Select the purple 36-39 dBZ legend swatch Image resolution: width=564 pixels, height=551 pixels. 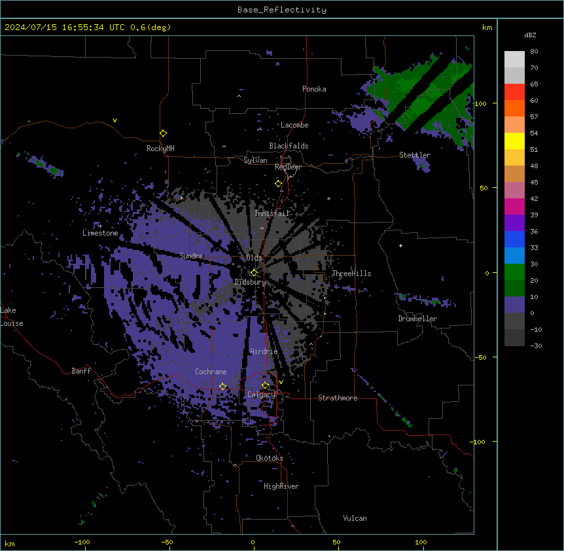[x=514, y=223]
